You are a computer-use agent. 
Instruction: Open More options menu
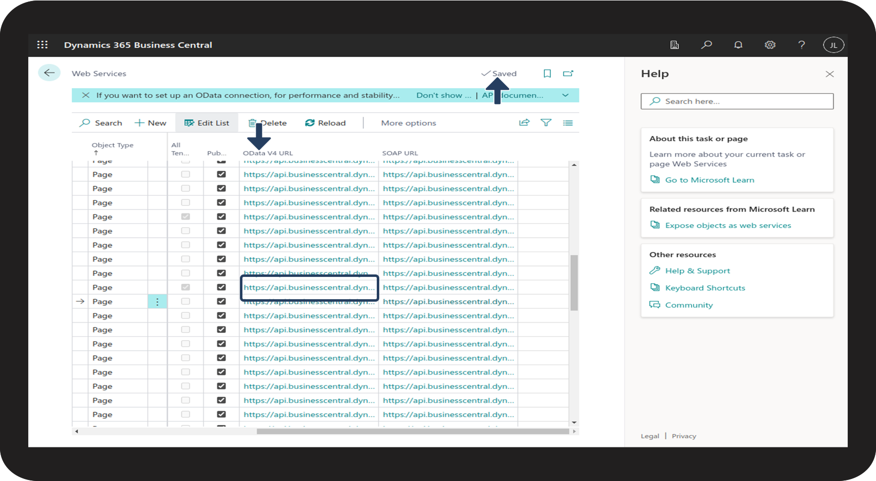coord(408,123)
